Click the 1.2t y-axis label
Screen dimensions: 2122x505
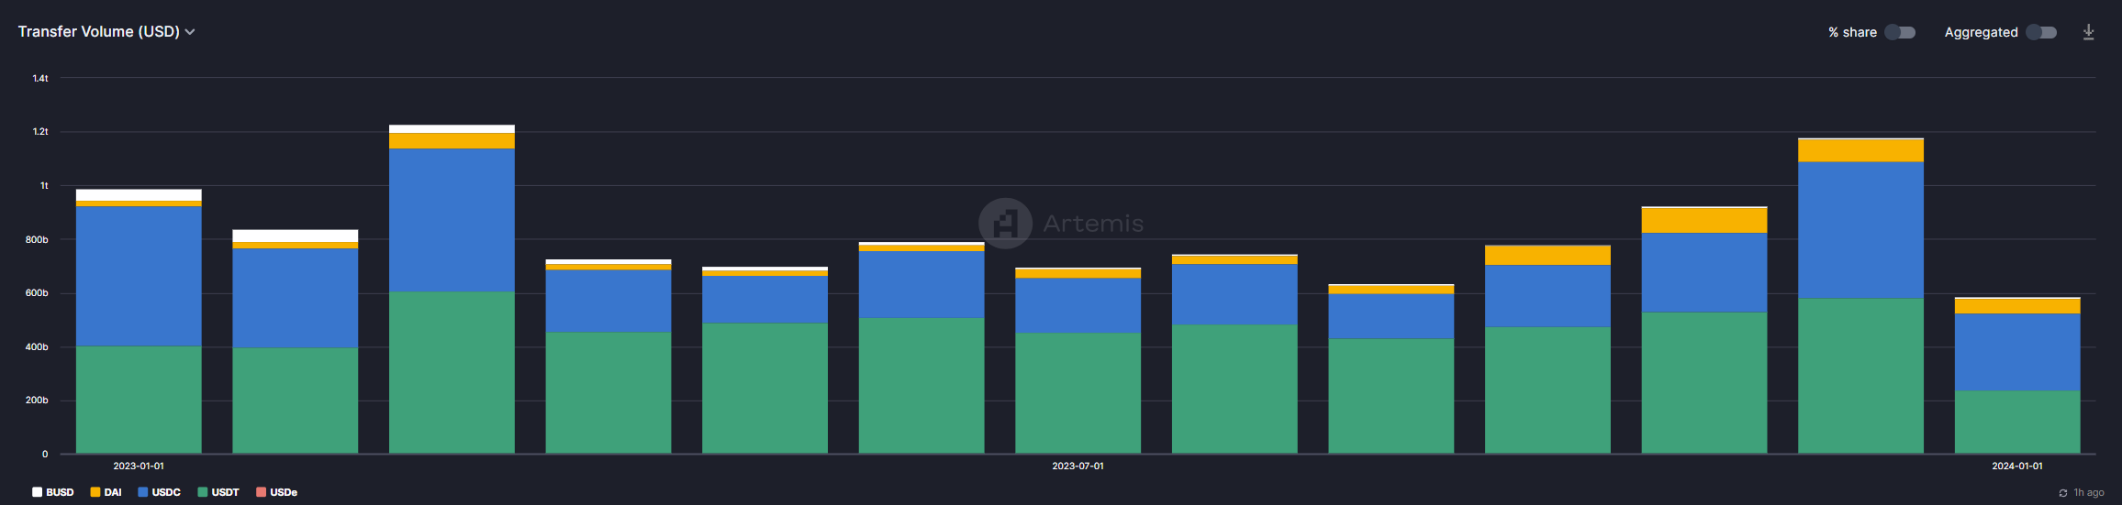[40, 132]
